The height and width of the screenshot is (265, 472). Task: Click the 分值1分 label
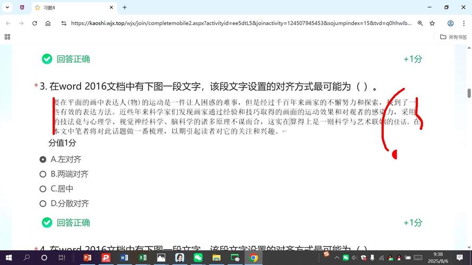pyautogui.click(x=62, y=143)
